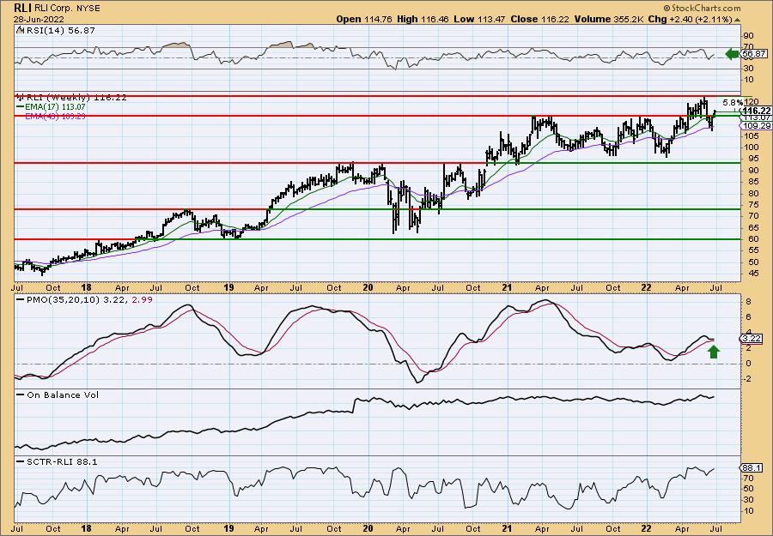Viewport: 773px width, 536px height.
Task: Click the '50' level on the SCTR axis
Action: pyautogui.click(x=748, y=489)
